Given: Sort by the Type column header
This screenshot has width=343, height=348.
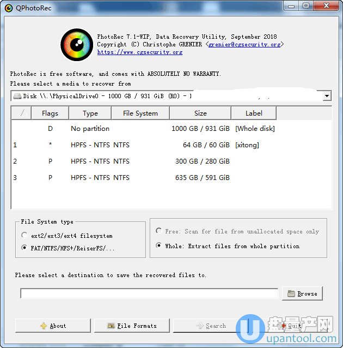Looking at the screenshot, I should point(90,113).
